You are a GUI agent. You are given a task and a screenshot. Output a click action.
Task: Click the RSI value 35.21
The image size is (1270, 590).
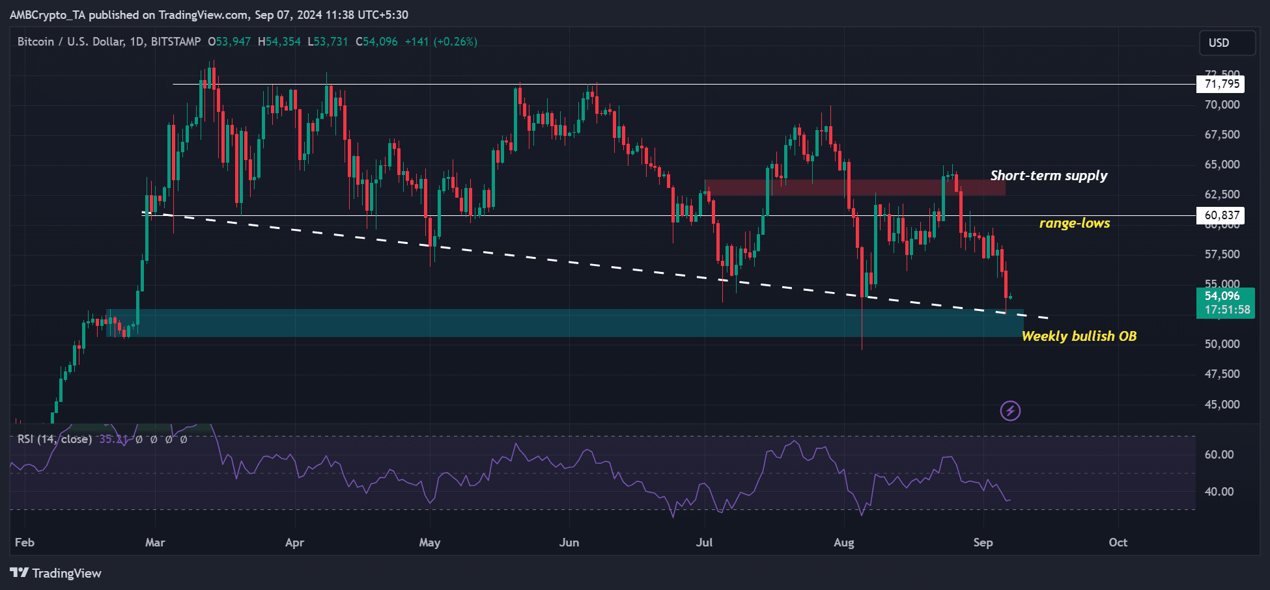pyautogui.click(x=113, y=439)
